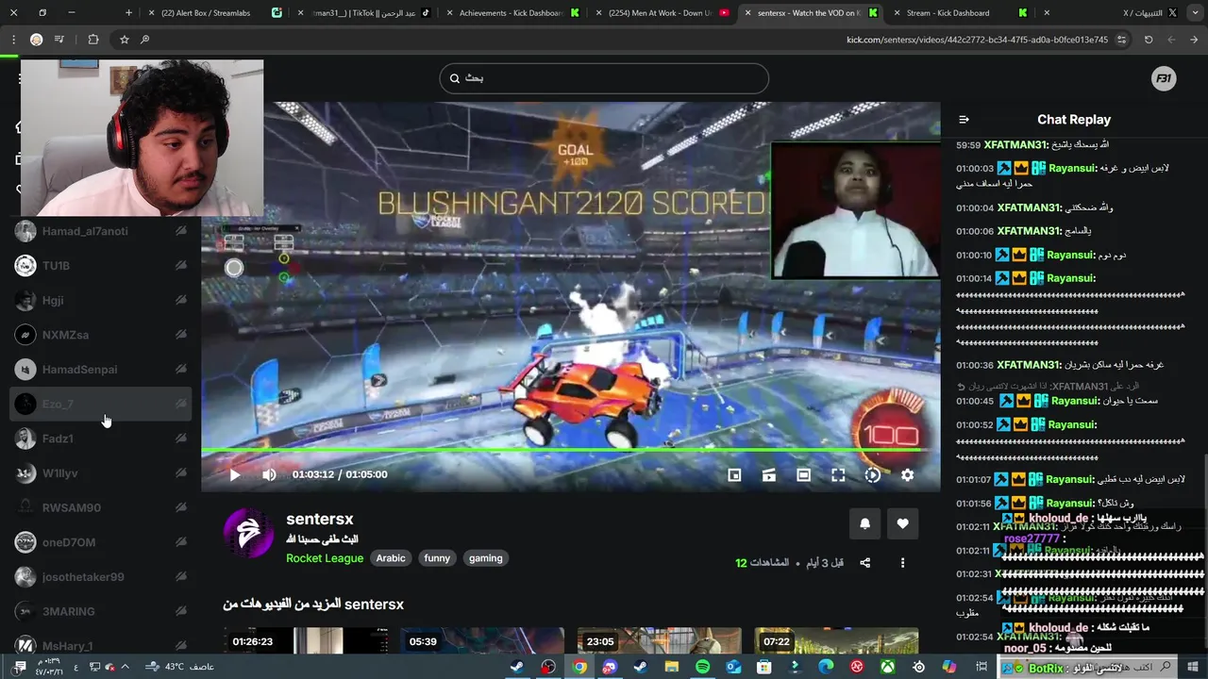Open the Rocket League category link
The height and width of the screenshot is (679, 1208).
click(325, 558)
